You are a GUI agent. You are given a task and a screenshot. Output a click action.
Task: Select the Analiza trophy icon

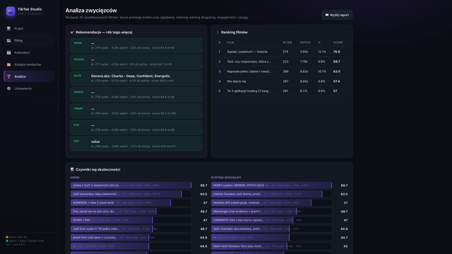(x=9, y=76)
